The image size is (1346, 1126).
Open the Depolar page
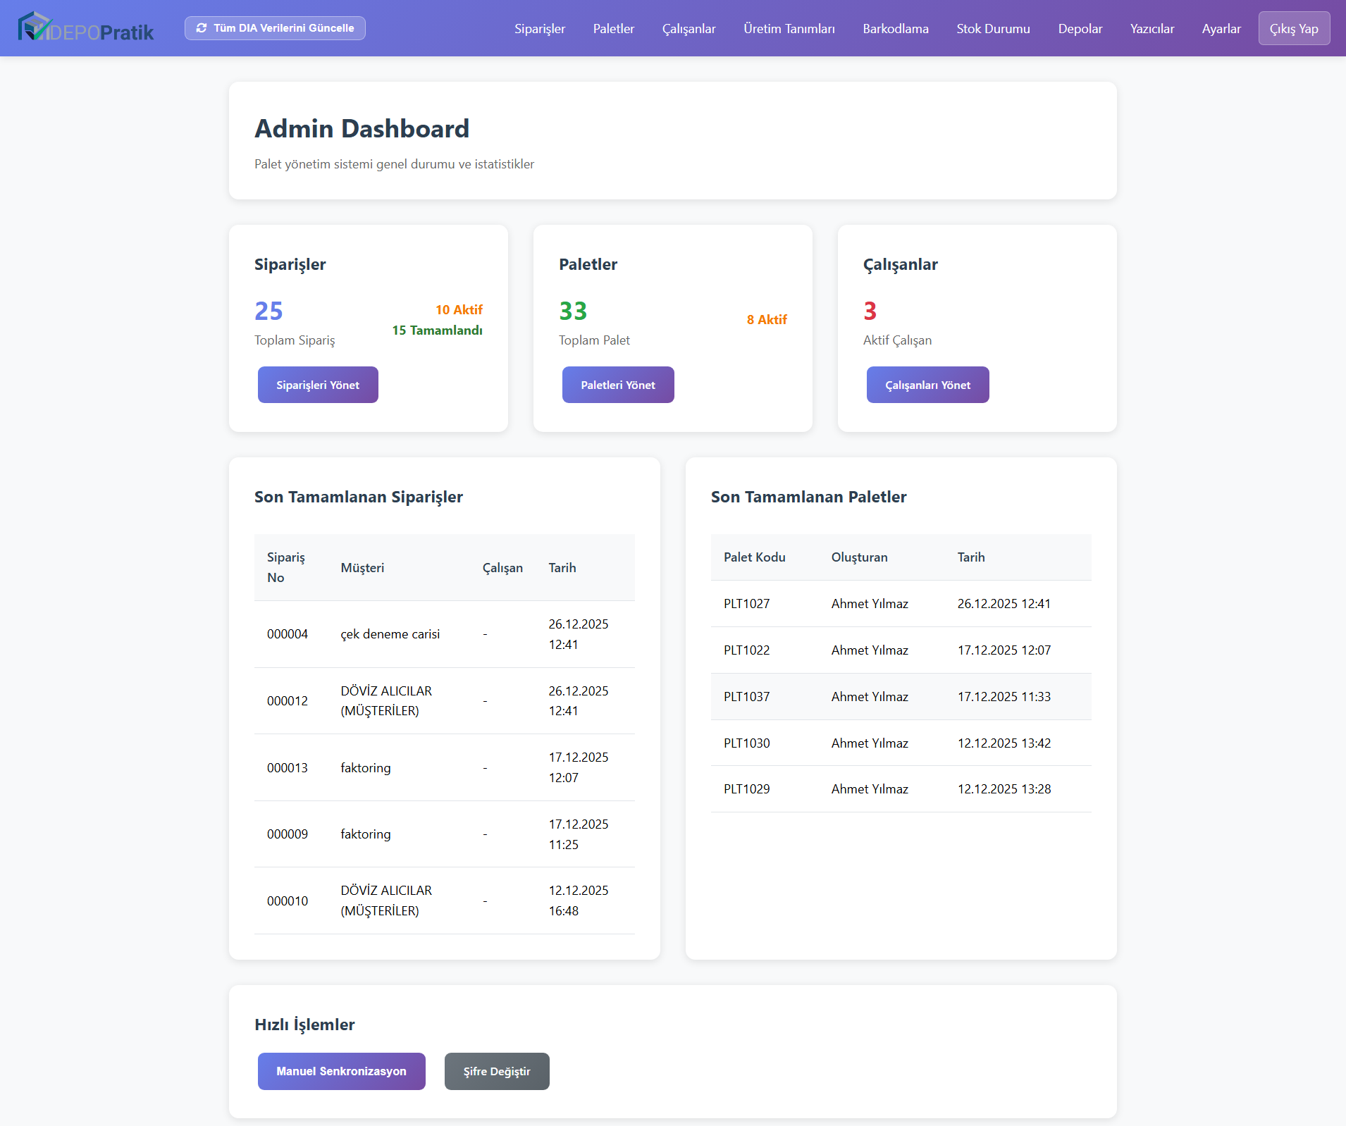[x=1080, y=28]
